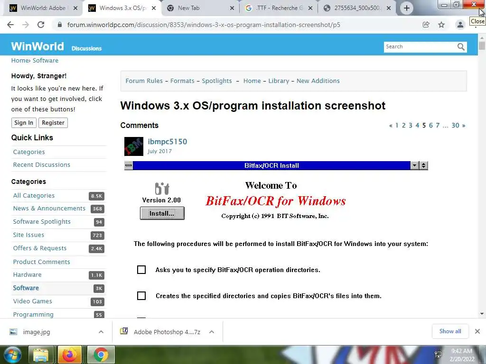Close the .TTF - Recherche tab
486x364 pixels.
[x=310, y=8]
